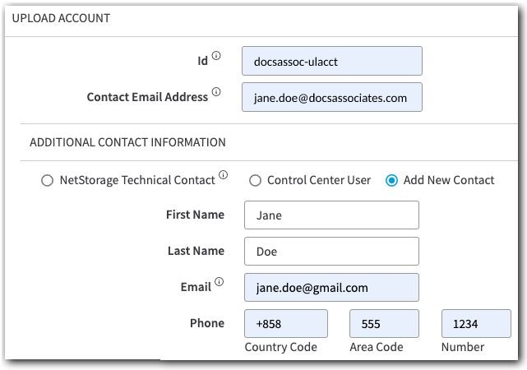Focus the Contact Email Address input field
Image resolution: width=527 pixels, height=370 pixels.
[331, 97]
